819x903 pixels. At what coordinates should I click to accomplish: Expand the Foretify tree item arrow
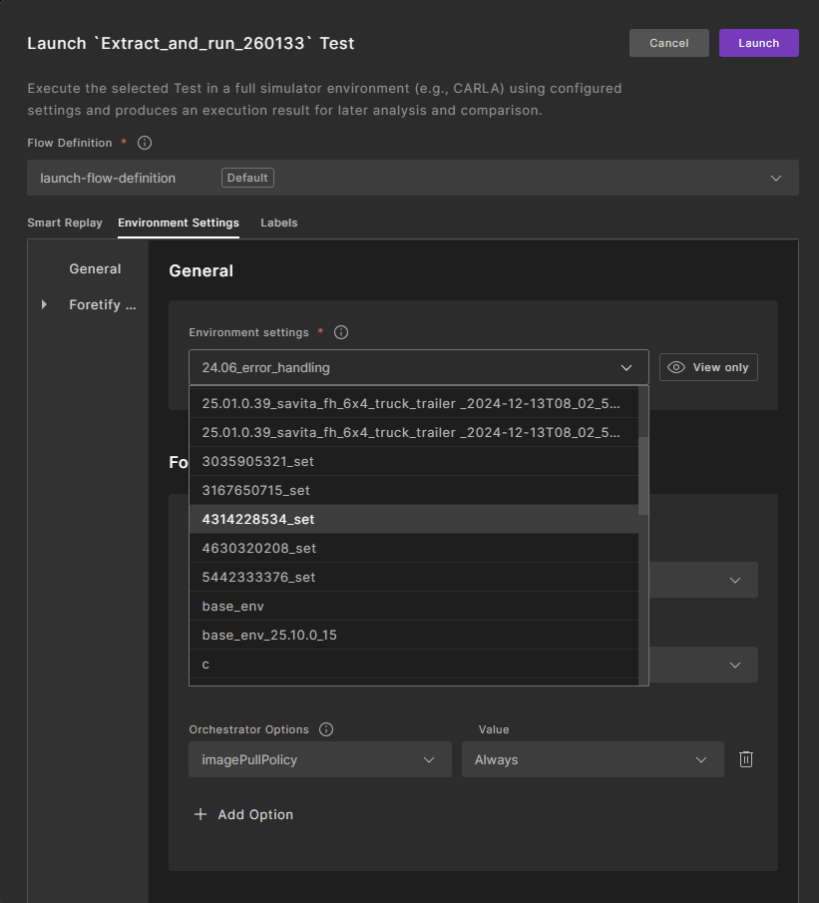tap(44, 304)
